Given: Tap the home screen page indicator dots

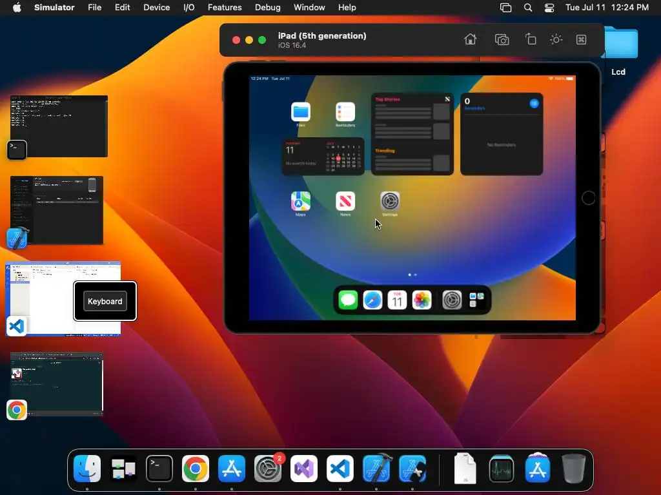Looking at the screenshot, I should 412,275.
